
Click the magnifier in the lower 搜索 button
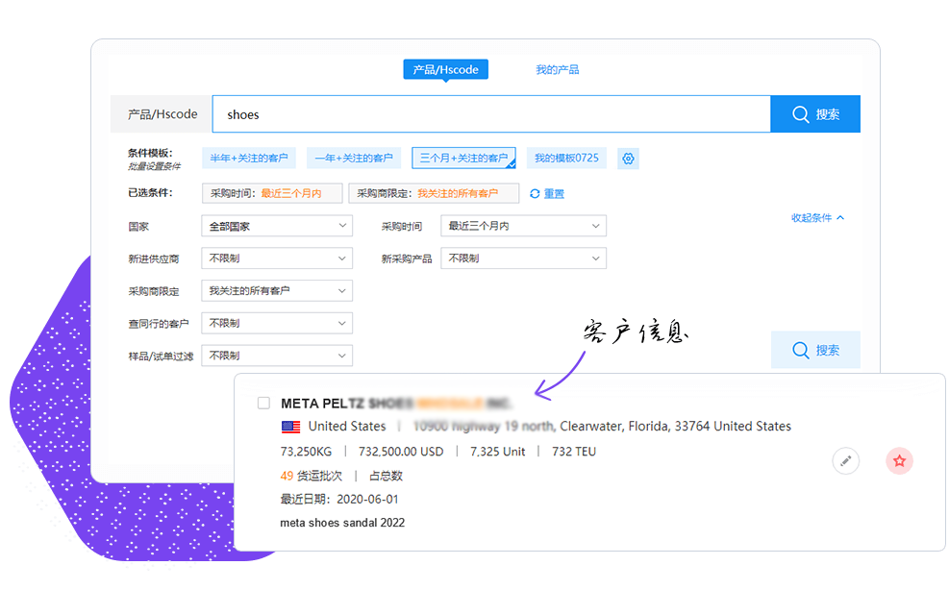801,351
